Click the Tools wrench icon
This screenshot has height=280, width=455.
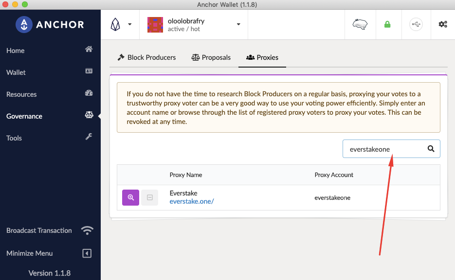(x=89, y=137)
